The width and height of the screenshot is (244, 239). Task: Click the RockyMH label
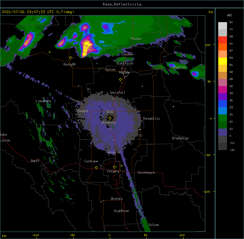click(x=69, y=64)
